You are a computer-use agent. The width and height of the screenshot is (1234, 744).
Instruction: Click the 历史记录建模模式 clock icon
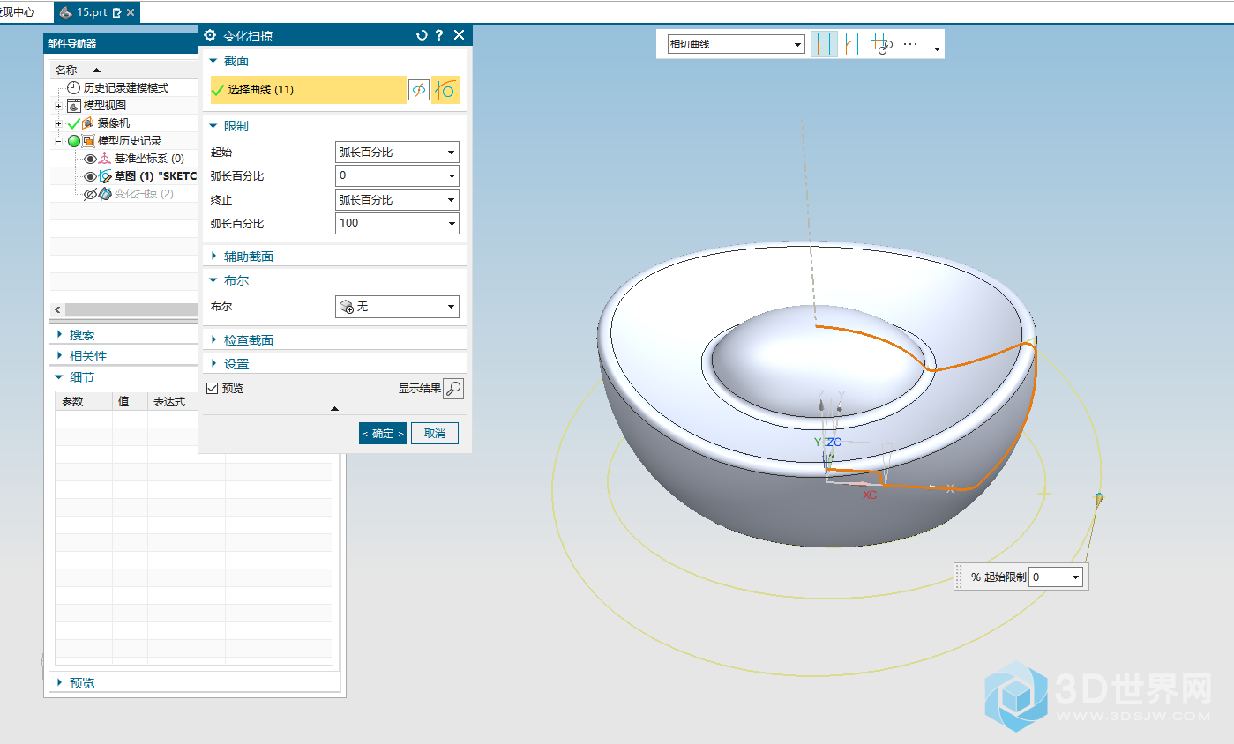click(73, 88)
